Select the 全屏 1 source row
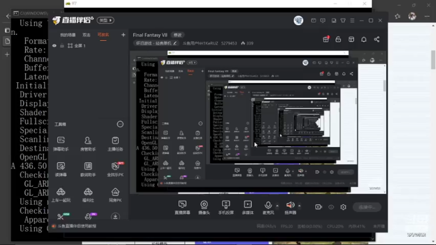436x245 pixels. (88, 46)
